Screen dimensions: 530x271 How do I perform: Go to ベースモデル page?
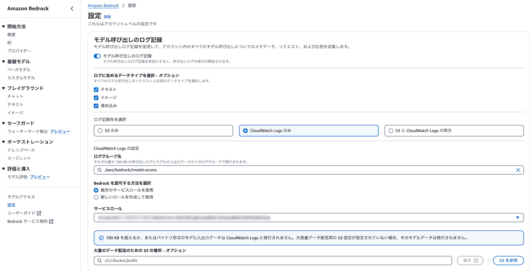coord(19,70)
